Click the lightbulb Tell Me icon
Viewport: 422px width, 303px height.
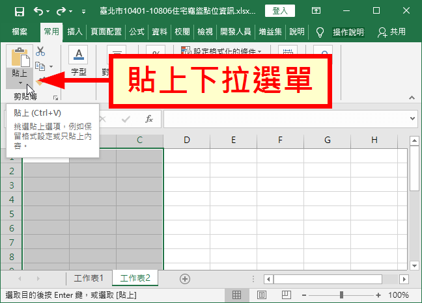(320, 33)
